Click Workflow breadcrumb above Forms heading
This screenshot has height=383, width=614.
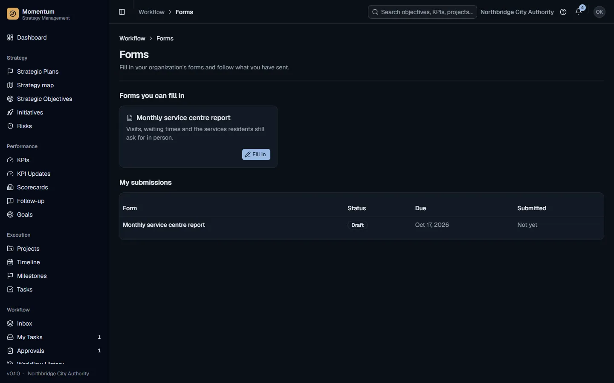coord(132,38)
